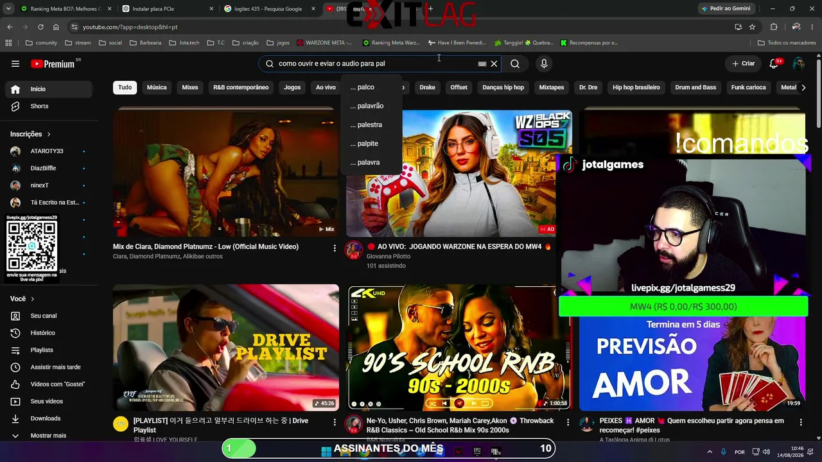Open the Chrome apps grid in bookmarks bar
This screenshot has height=462, width=822.
[8, 43]
